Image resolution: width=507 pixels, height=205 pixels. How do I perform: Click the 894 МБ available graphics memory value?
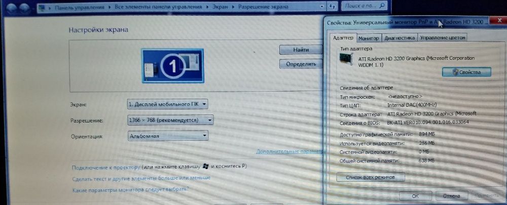426,134
